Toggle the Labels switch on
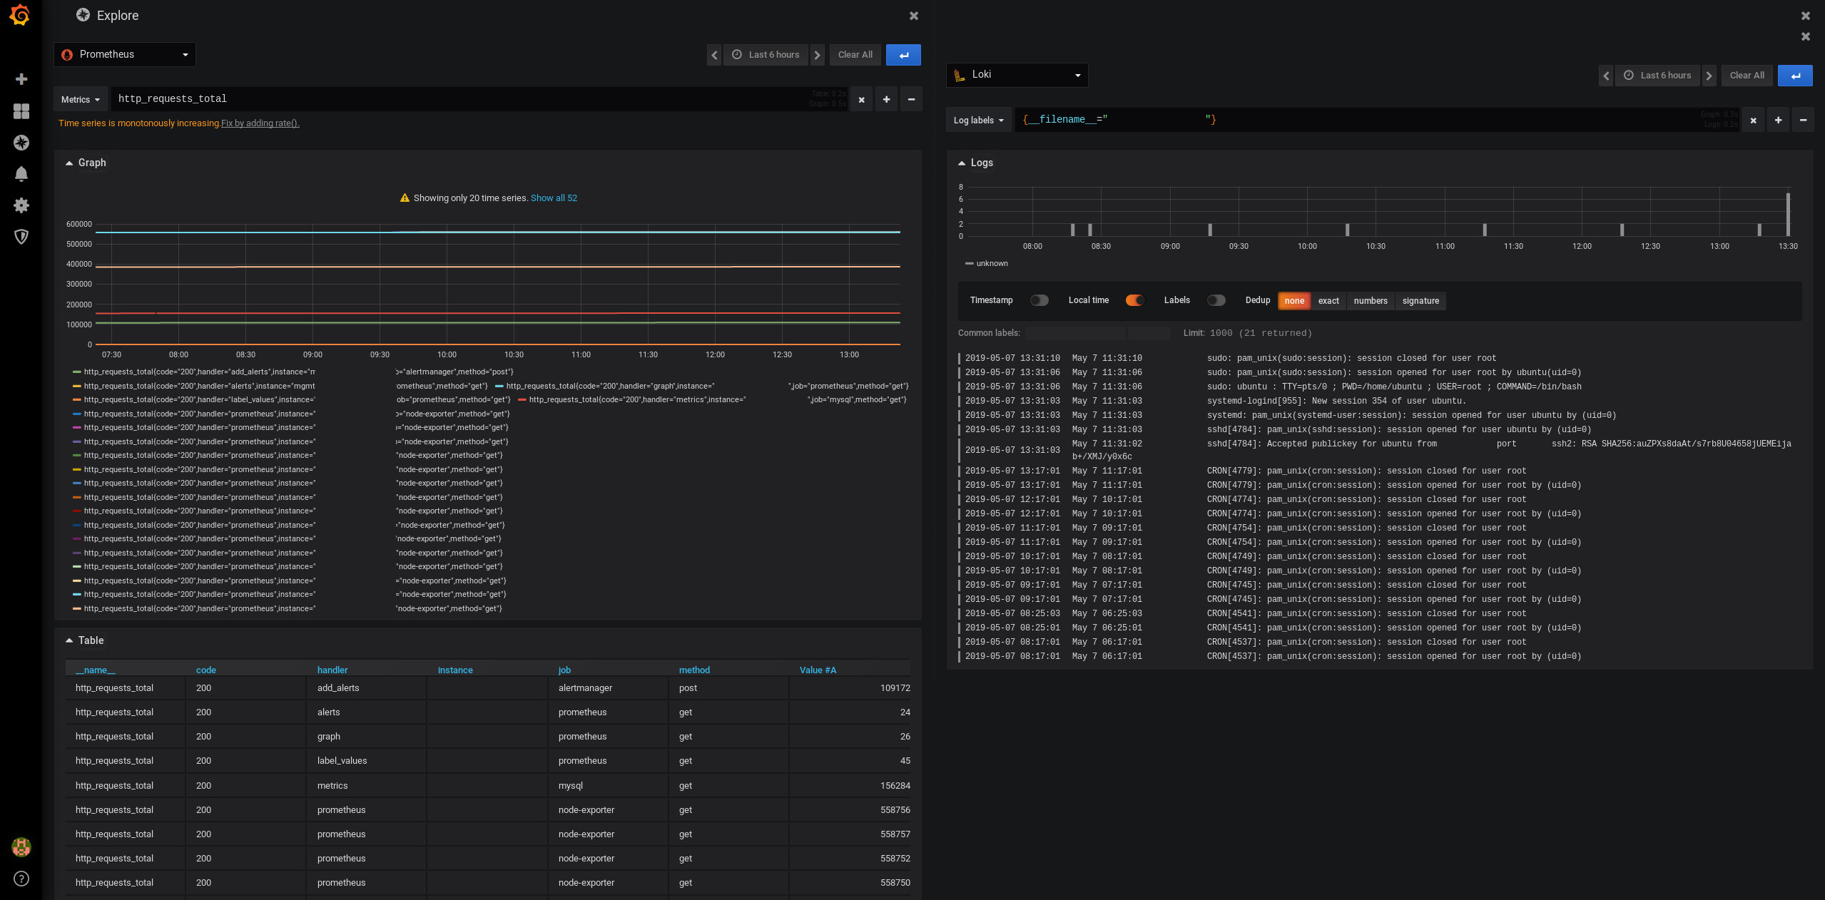This screenshot has width=1825, height=900. tap(1216, 300)
